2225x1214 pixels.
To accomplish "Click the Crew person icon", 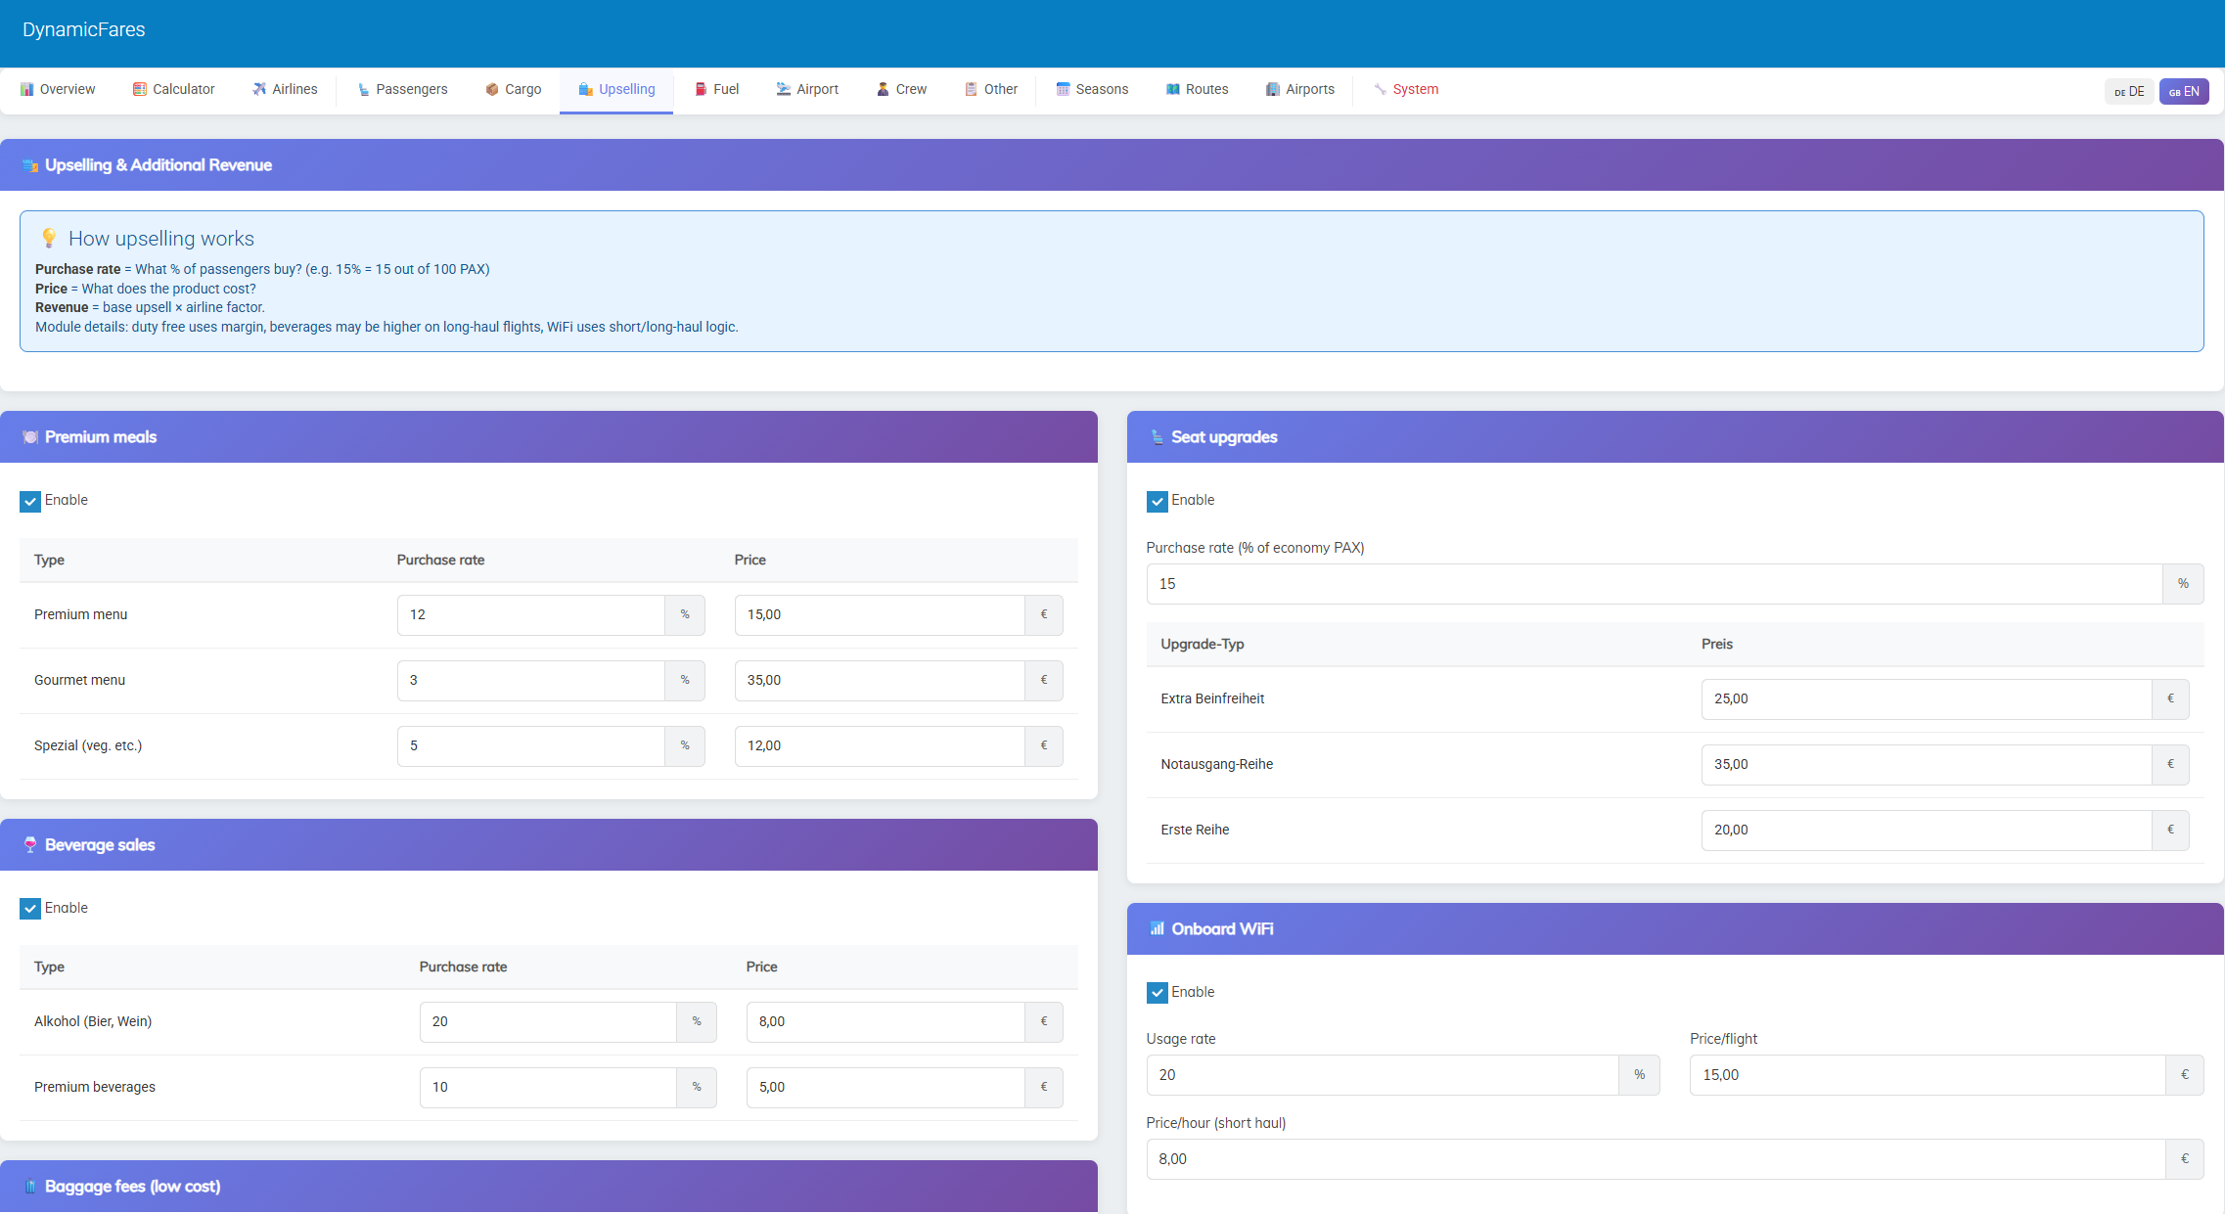I will 883,89.
